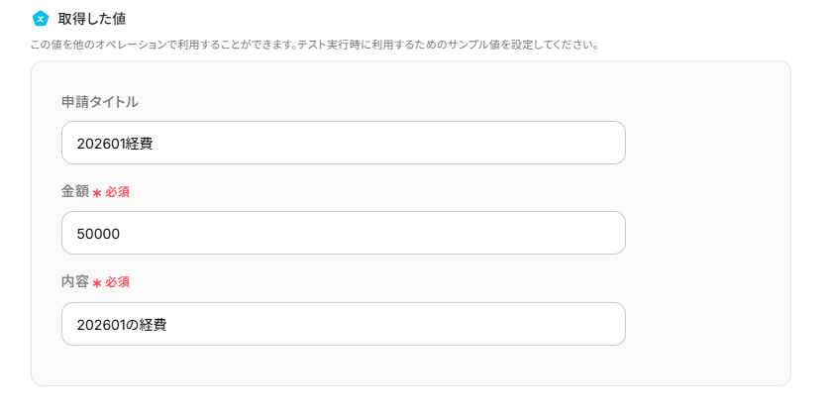The height and width of the screenshot is (414, 832).
Task: Click the blue pentagon icon beside 取得した値
Action: pos(41,18)
